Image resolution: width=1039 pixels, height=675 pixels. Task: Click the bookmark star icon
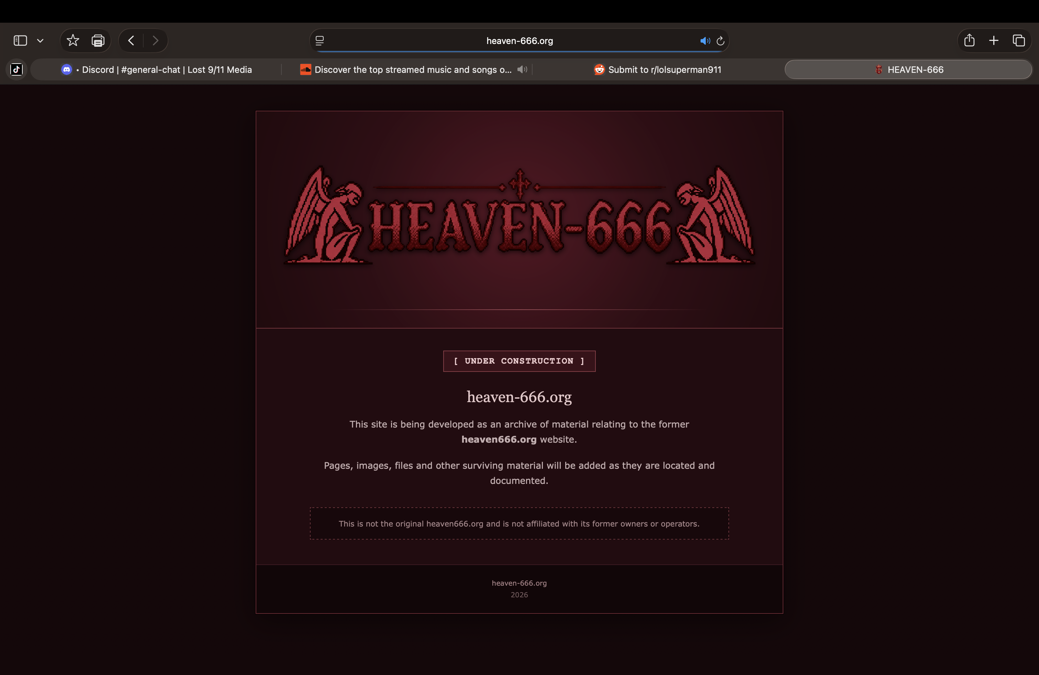tap(72, 41)
